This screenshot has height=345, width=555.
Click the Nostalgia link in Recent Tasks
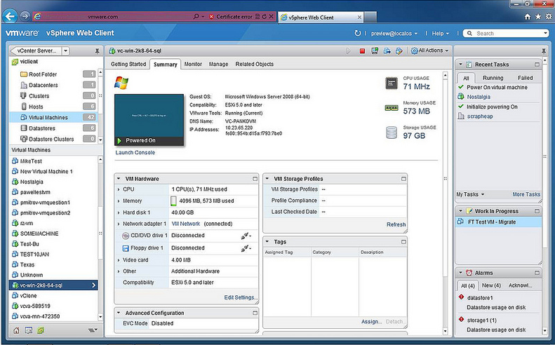coord(479,97)
